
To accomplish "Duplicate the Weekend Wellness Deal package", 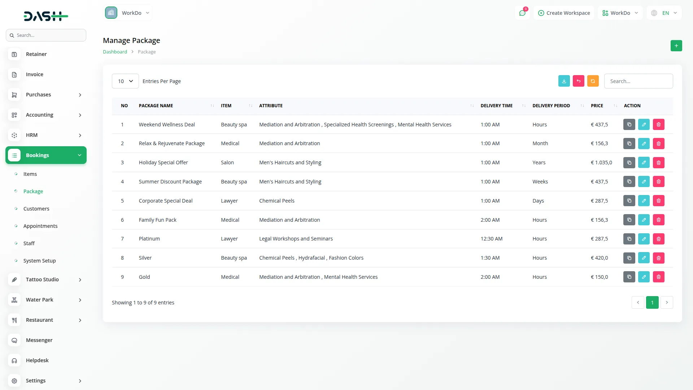I will point(629,125).
